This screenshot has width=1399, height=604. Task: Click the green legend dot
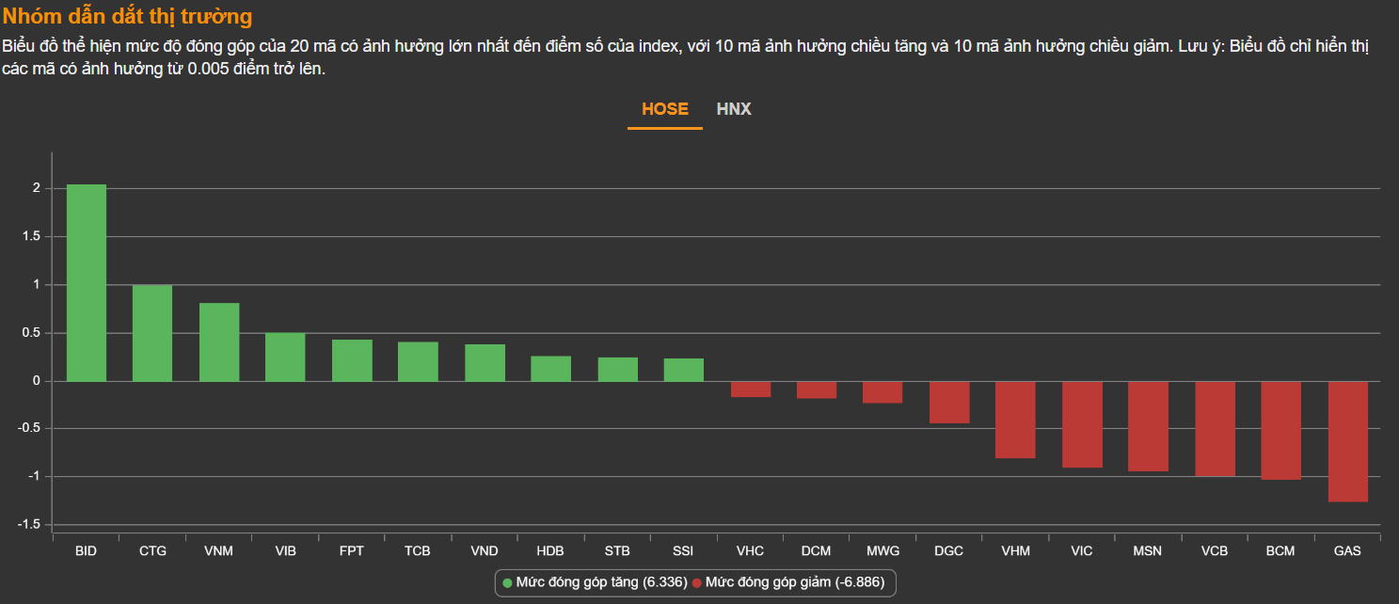click(507, 583)
